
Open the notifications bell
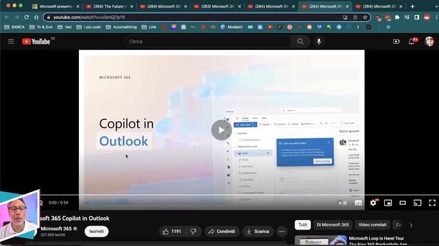click(412, 42)
